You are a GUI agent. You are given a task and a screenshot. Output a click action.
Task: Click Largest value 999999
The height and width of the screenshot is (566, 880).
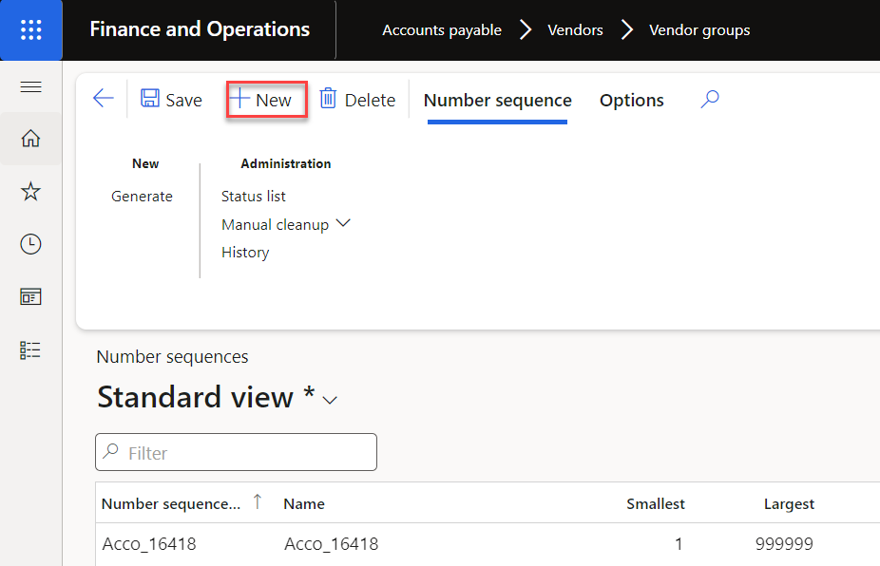pos(784,543)
